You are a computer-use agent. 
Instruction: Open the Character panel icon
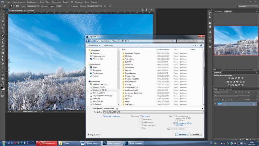coord(210,38)
